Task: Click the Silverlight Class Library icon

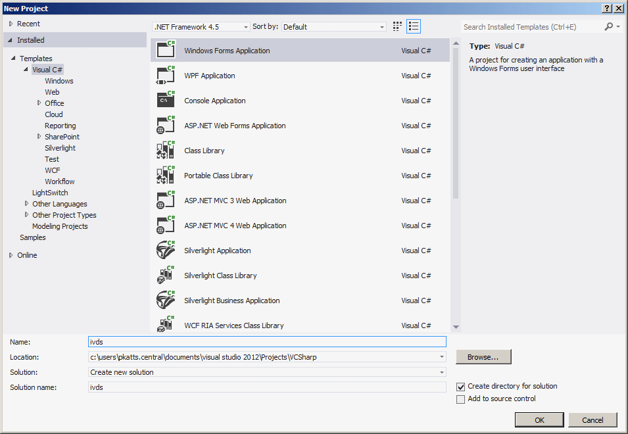Action: pos(166,275)
